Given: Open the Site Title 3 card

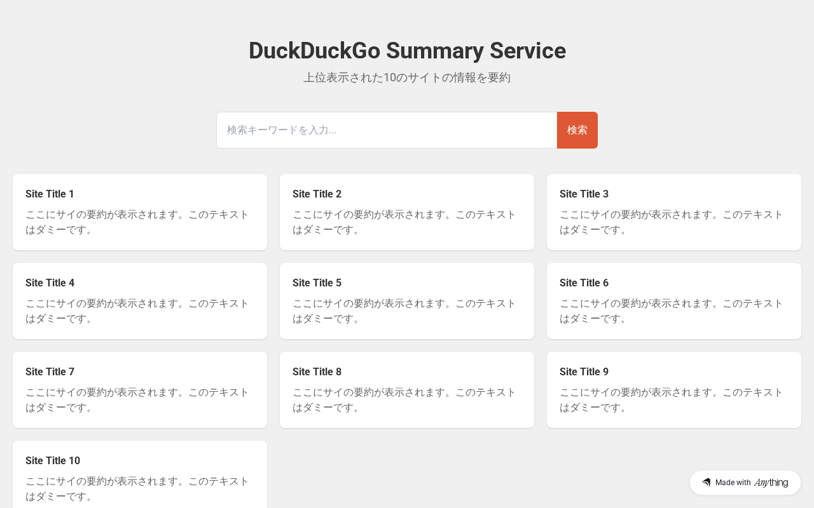Looking at the screenshot, I should click(x=674, y=211).
